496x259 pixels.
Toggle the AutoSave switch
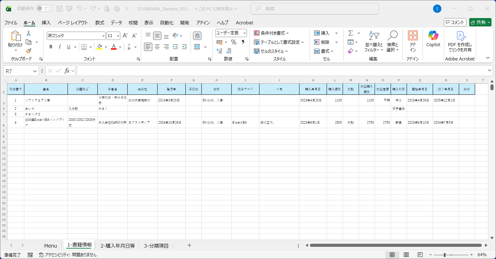[x=44, y=8]
